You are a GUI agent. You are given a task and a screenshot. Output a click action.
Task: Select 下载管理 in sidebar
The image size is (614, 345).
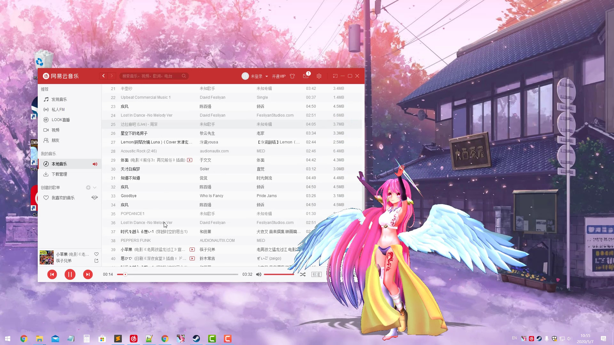pos(59,174)
